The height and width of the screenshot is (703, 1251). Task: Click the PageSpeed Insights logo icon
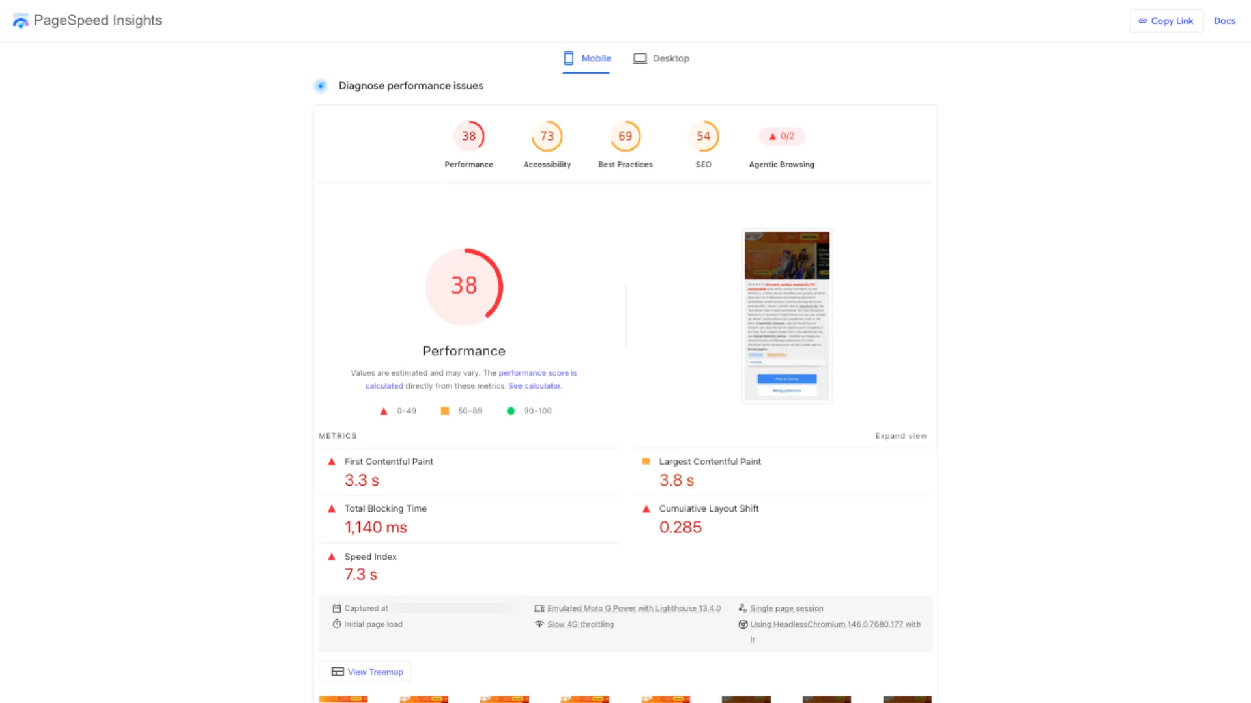point(21,21)
